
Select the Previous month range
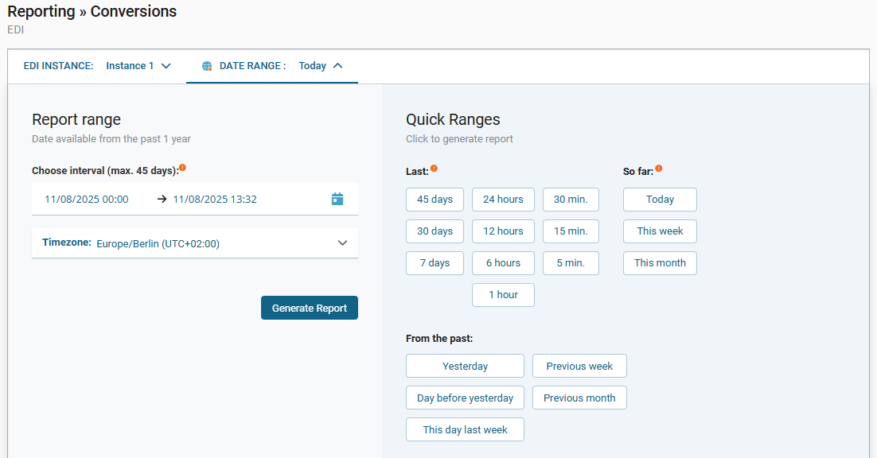click(579, 398)
